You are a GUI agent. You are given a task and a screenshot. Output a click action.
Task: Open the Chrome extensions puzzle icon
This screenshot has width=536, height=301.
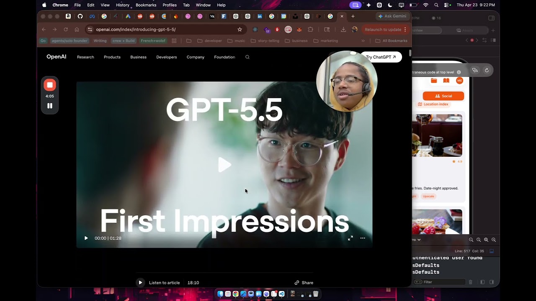(310, 29)
